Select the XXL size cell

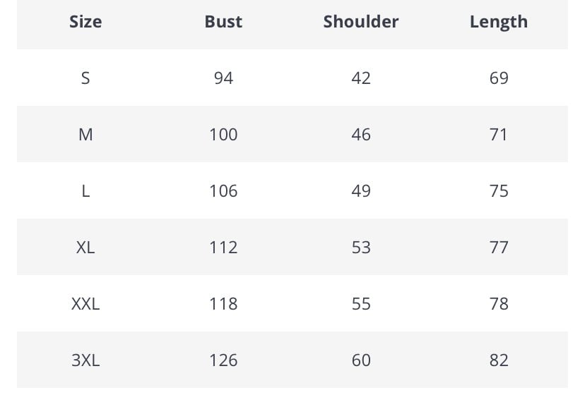pos(85,303)
